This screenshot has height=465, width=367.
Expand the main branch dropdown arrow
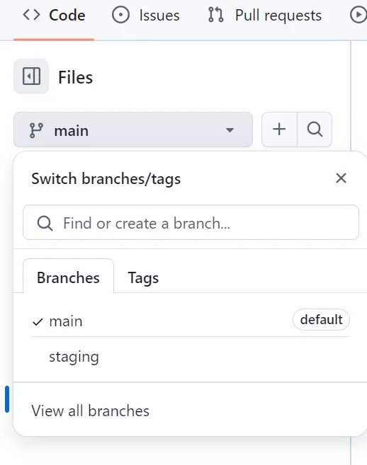coord(230,130)
